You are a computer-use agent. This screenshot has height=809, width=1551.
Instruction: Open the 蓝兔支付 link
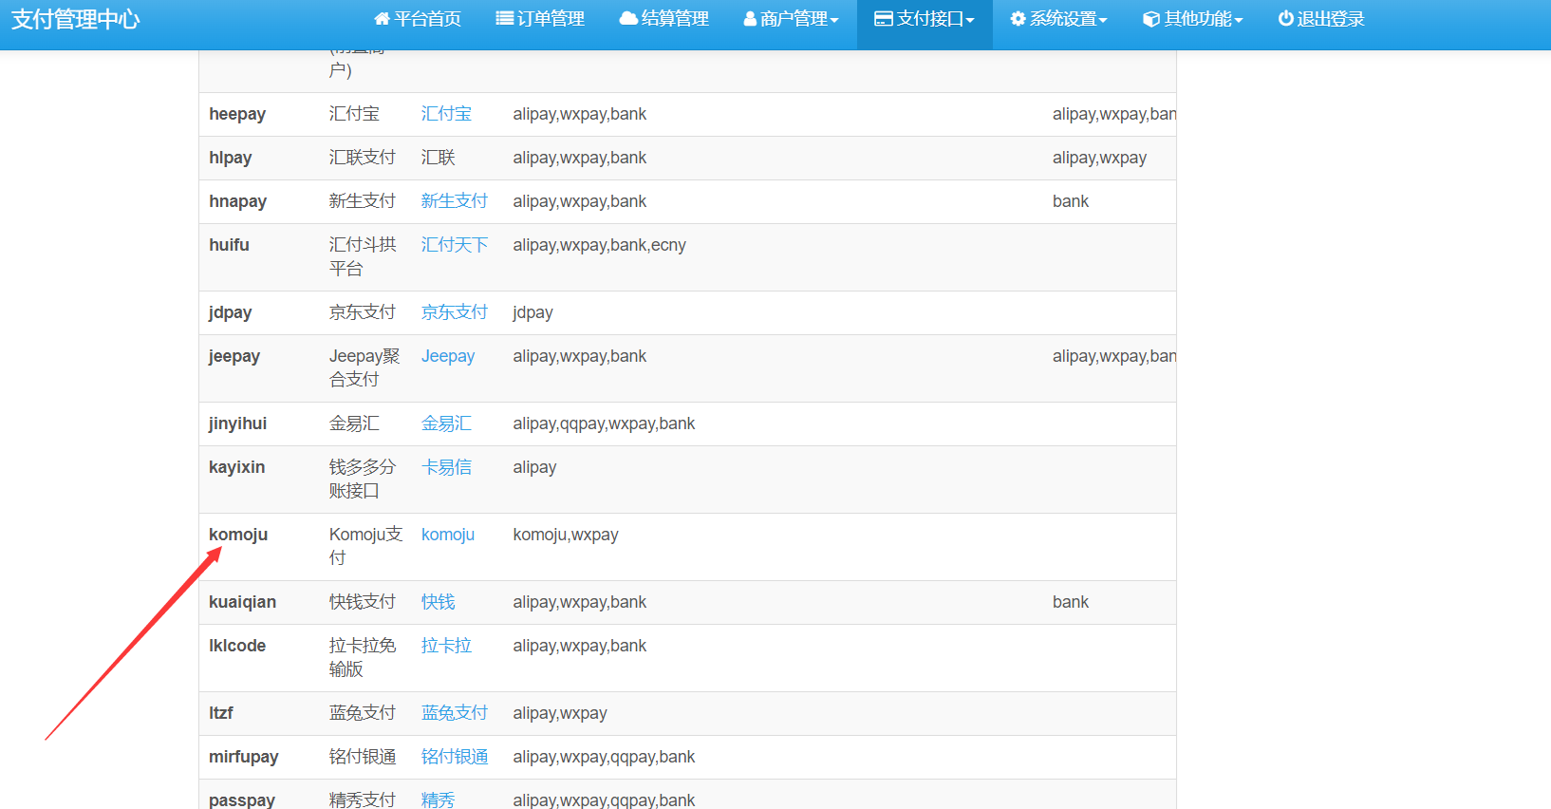455,713
